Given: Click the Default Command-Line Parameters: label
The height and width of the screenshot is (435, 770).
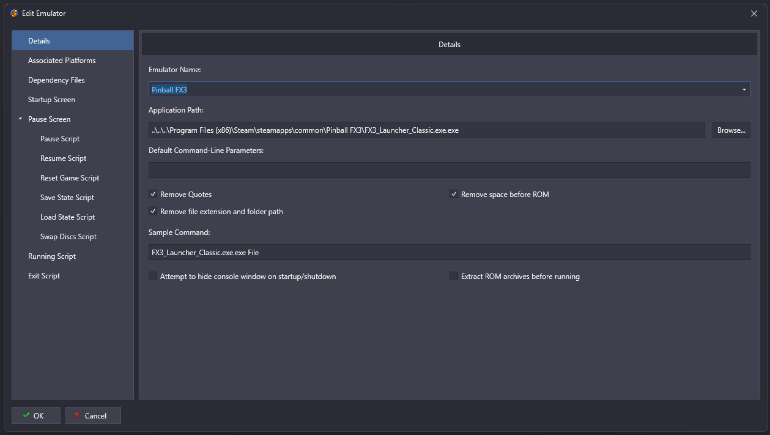Looking at the screenshot, I should pos(206,151).
